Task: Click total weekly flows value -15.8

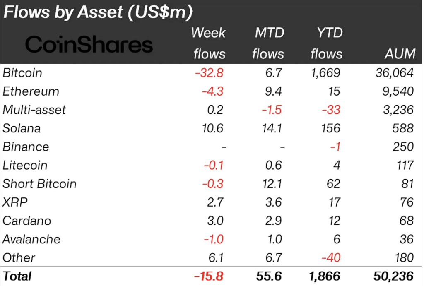Action: pos(209,276)
